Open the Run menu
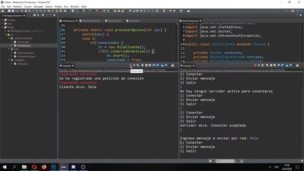Screen dimensions: 304x171 coord(66,7)
